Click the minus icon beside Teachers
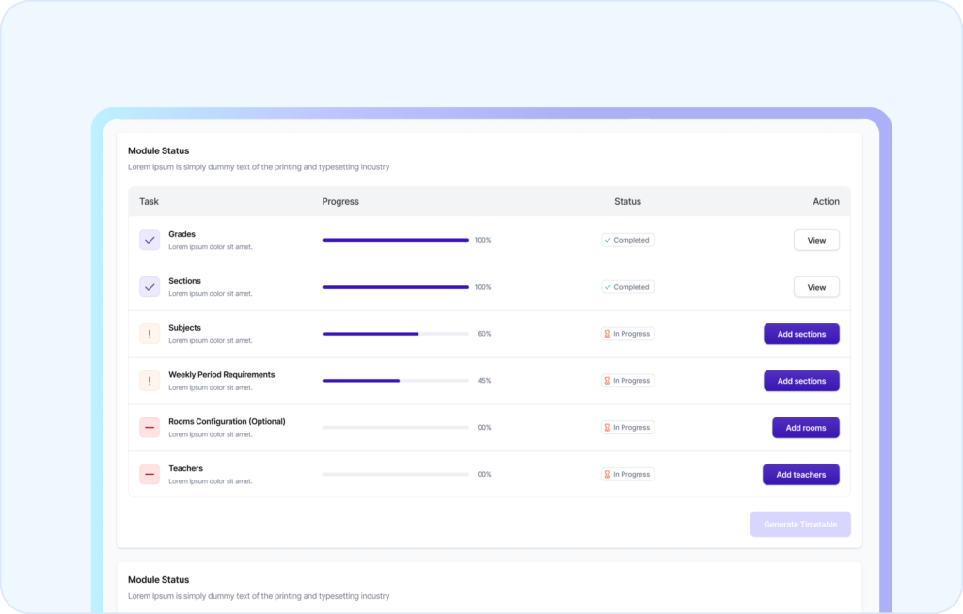The height and width of the screenshot is (614, 963). (150, 475)
